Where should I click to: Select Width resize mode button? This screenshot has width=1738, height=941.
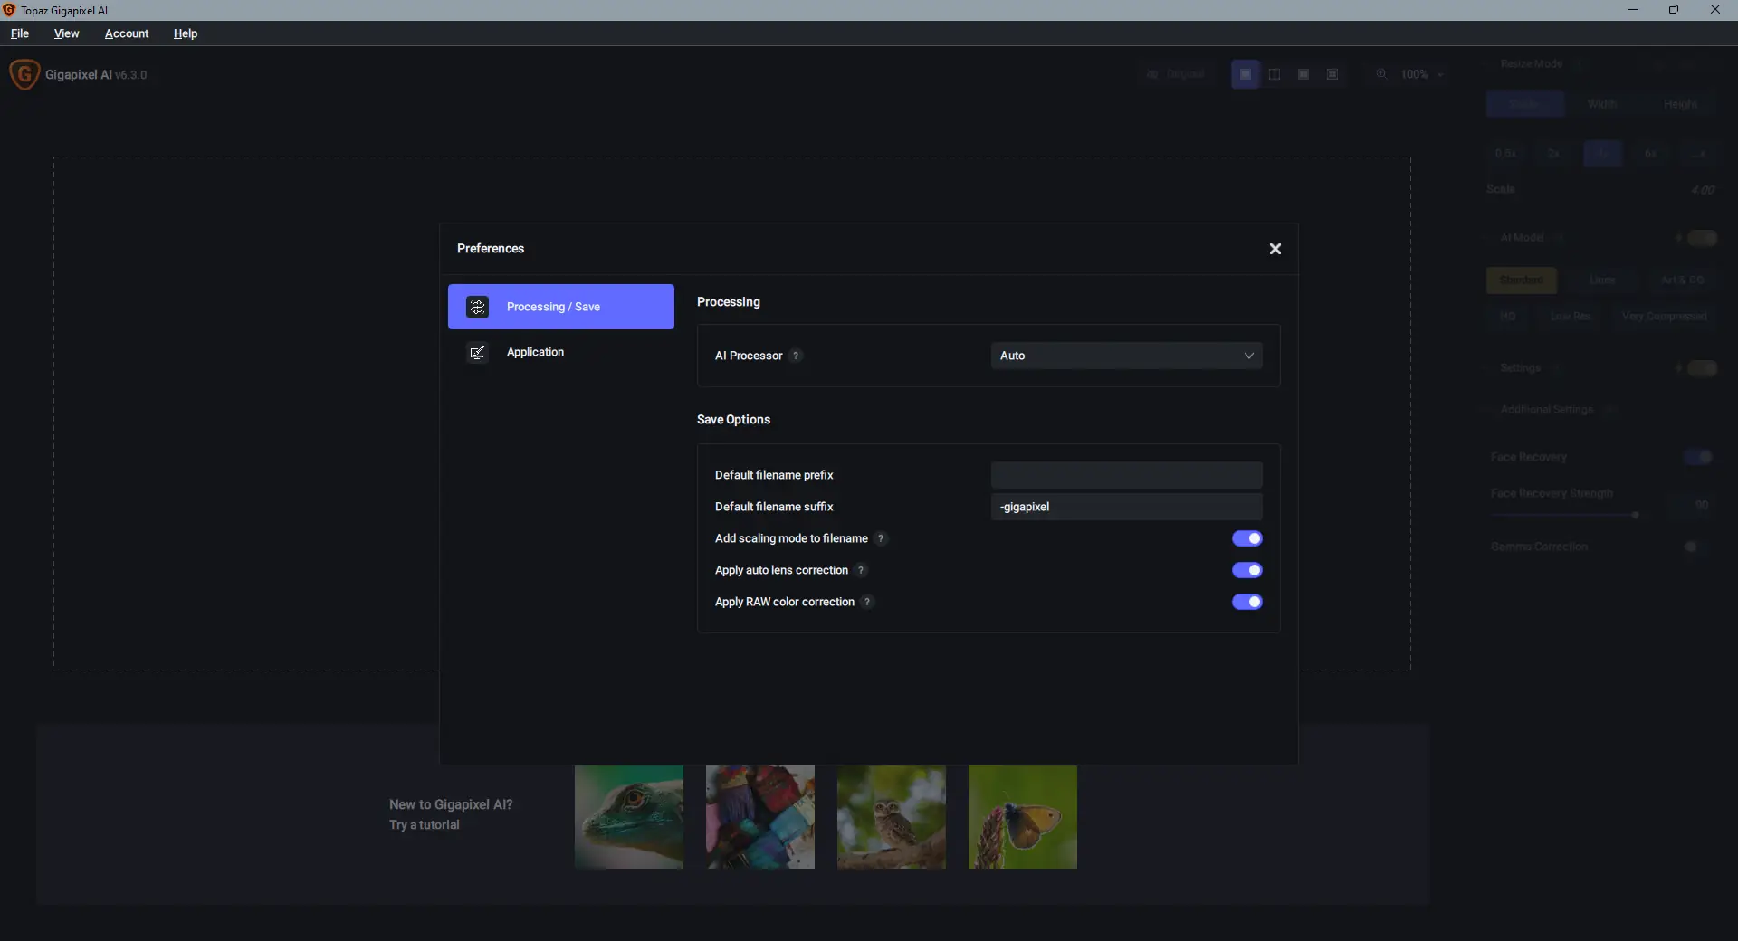[1602, 104]
